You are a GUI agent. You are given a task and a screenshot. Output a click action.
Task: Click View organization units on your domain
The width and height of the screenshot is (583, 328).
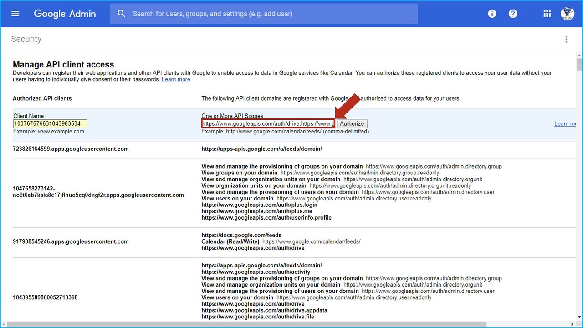(254, 186)
